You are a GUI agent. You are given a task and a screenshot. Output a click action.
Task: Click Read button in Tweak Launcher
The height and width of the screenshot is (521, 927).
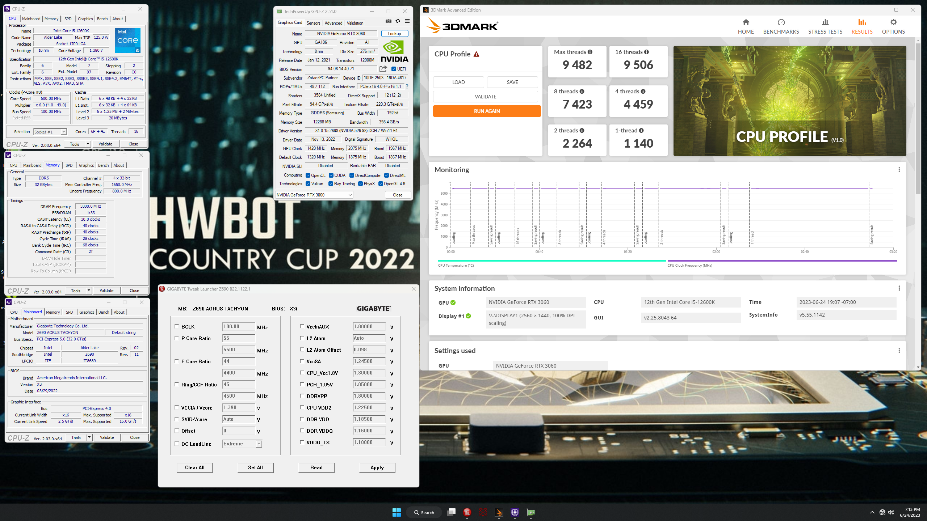tap(316, 467)
